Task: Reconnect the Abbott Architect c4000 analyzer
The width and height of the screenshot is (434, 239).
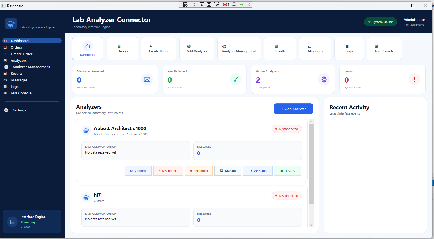Action: click(x=199, y=171)
